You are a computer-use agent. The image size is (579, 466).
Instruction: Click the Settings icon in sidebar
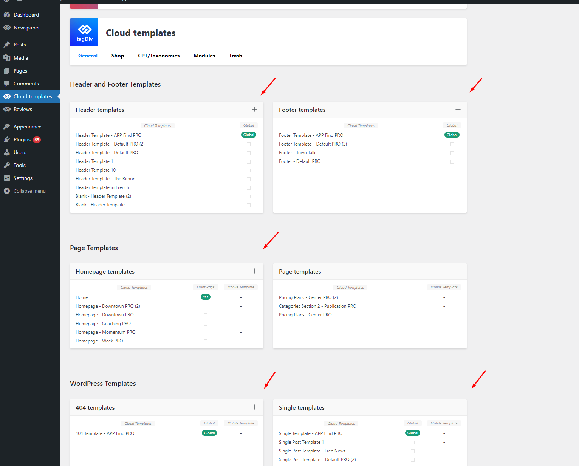pyautogui.click(x=7, y=178)
